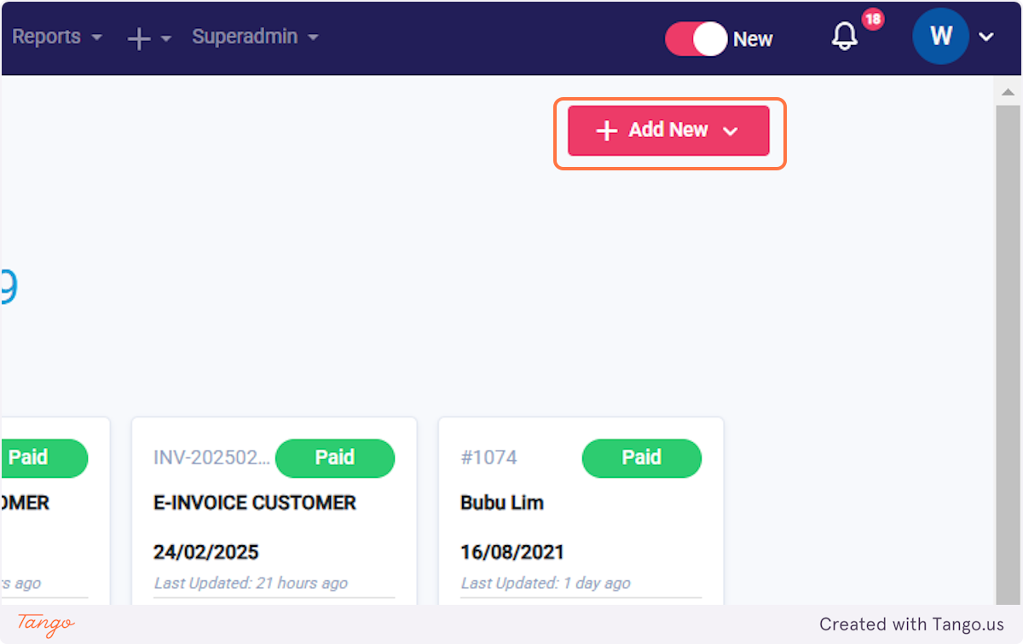Click the date 16/08/2021

512,552
